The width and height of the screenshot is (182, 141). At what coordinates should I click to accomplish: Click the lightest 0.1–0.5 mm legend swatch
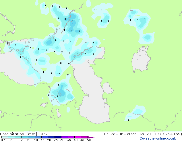pos(5,137)
